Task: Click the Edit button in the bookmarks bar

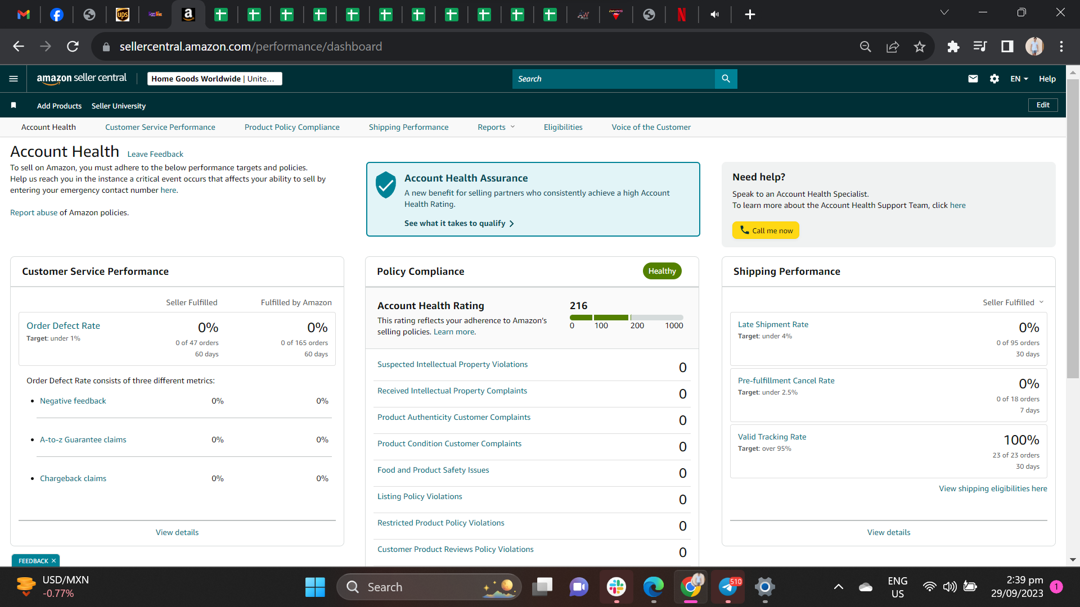Action: [1043, 105]
